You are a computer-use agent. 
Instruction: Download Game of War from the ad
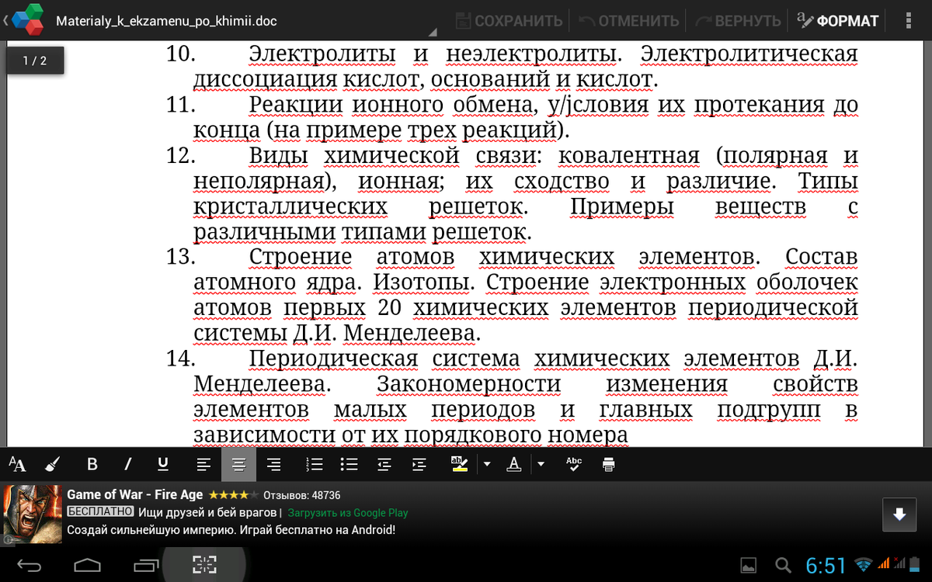point(899,514)
